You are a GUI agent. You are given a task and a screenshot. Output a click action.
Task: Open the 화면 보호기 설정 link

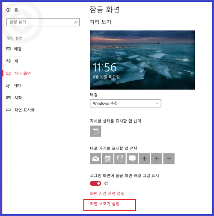pos(104,204)
